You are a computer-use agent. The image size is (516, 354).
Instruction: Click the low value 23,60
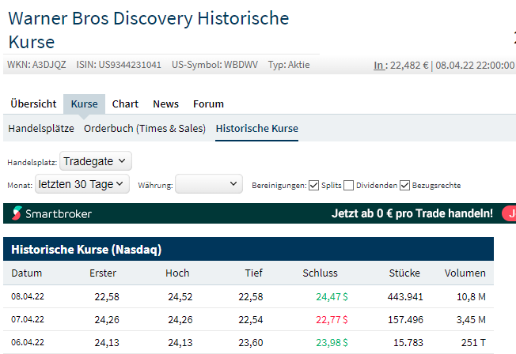tap(251, 343)
